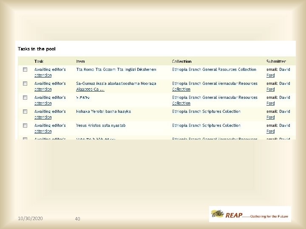Open item Yesus Kristos asta nyastab
Screen dimensions: 306x229
(x=101, y=126)
